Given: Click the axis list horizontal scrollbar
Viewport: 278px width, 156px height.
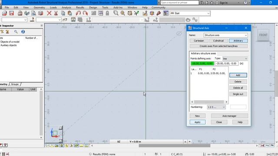Looking at the screenshot, I should coord(209,102).
